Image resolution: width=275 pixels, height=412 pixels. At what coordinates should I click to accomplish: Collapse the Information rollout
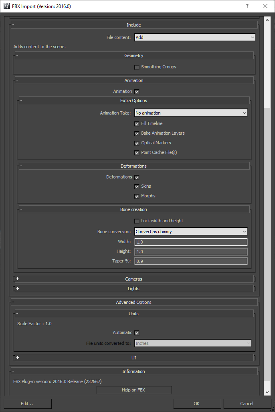point(134,371)
